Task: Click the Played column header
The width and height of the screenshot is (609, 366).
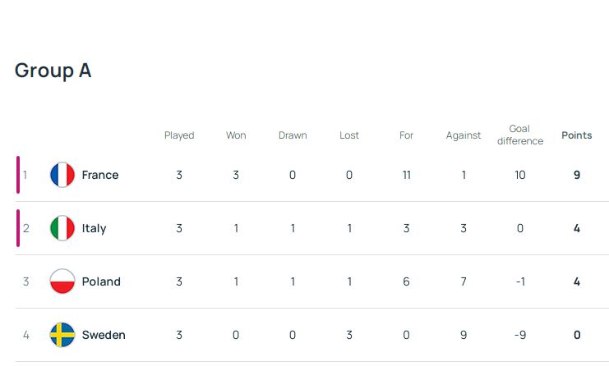Action: pyautogui.click(x=179, y=135)
